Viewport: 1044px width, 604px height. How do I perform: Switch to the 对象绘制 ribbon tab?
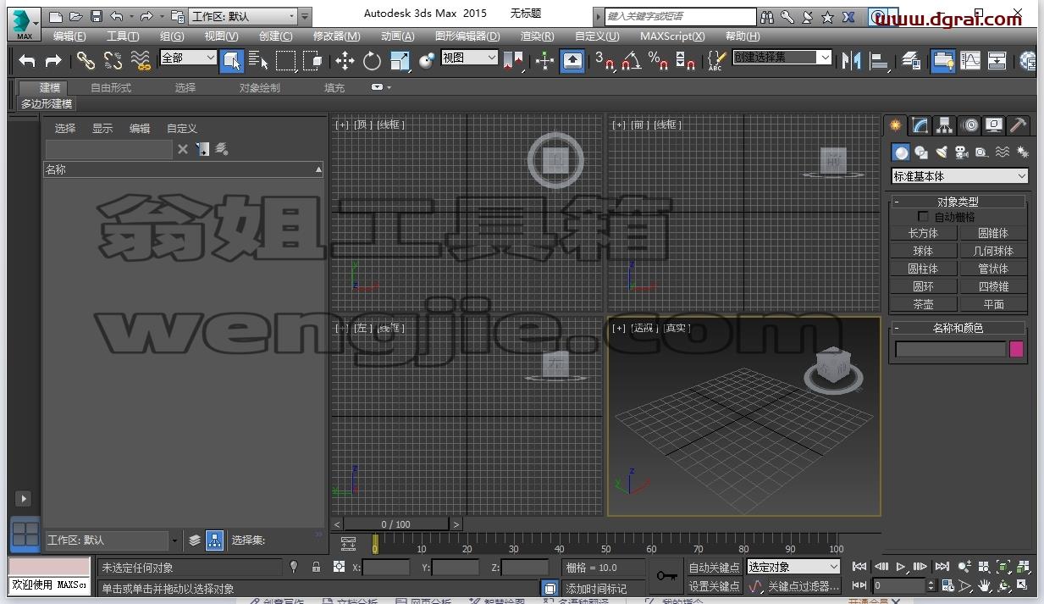(259, 87)
